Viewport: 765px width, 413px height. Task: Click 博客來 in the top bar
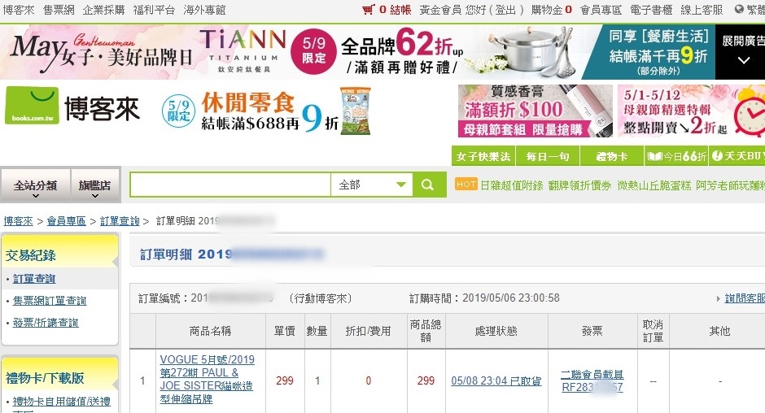[19, 10]
